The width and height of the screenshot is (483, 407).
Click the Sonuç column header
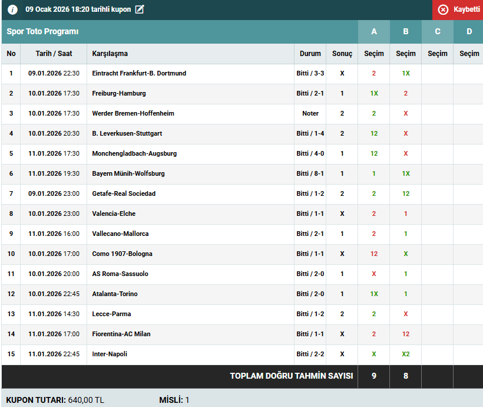(x=342, y=54)
